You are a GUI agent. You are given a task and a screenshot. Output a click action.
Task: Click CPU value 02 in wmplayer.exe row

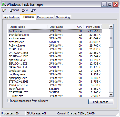click(x=80, y=71)
